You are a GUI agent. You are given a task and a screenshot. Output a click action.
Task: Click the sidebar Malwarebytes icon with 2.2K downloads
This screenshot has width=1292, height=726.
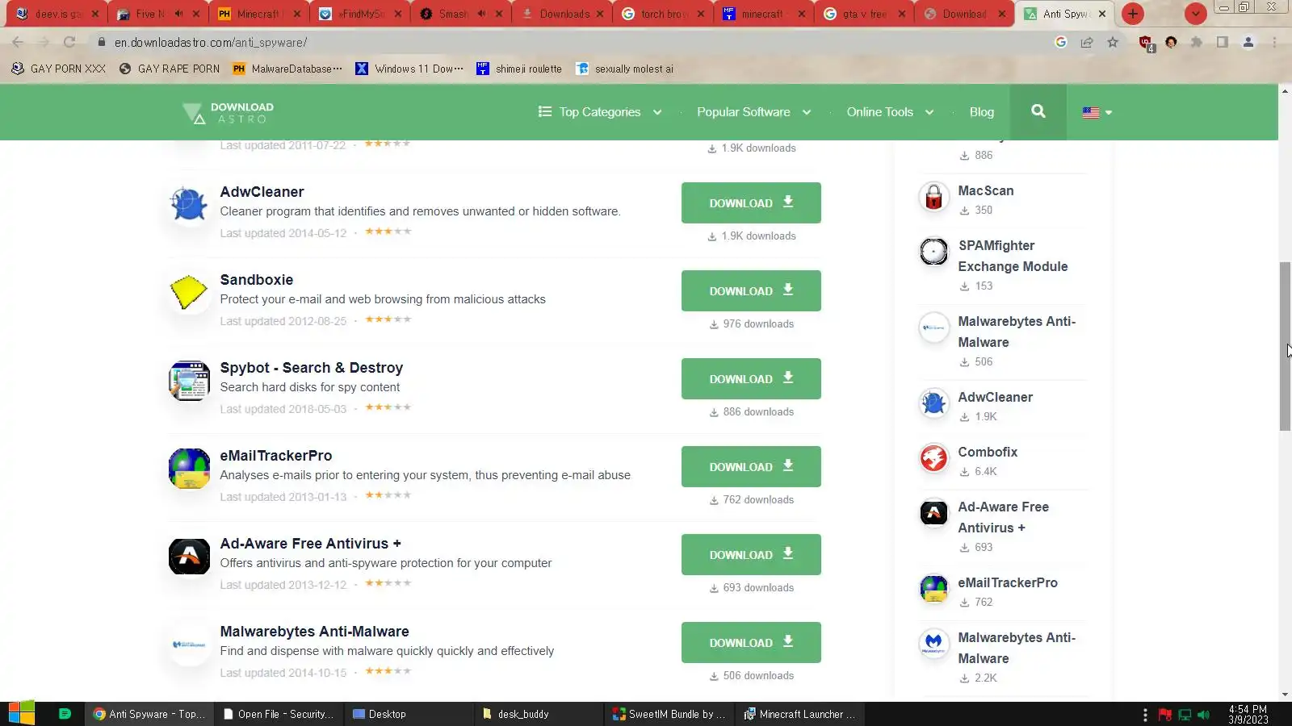[933, 644]
